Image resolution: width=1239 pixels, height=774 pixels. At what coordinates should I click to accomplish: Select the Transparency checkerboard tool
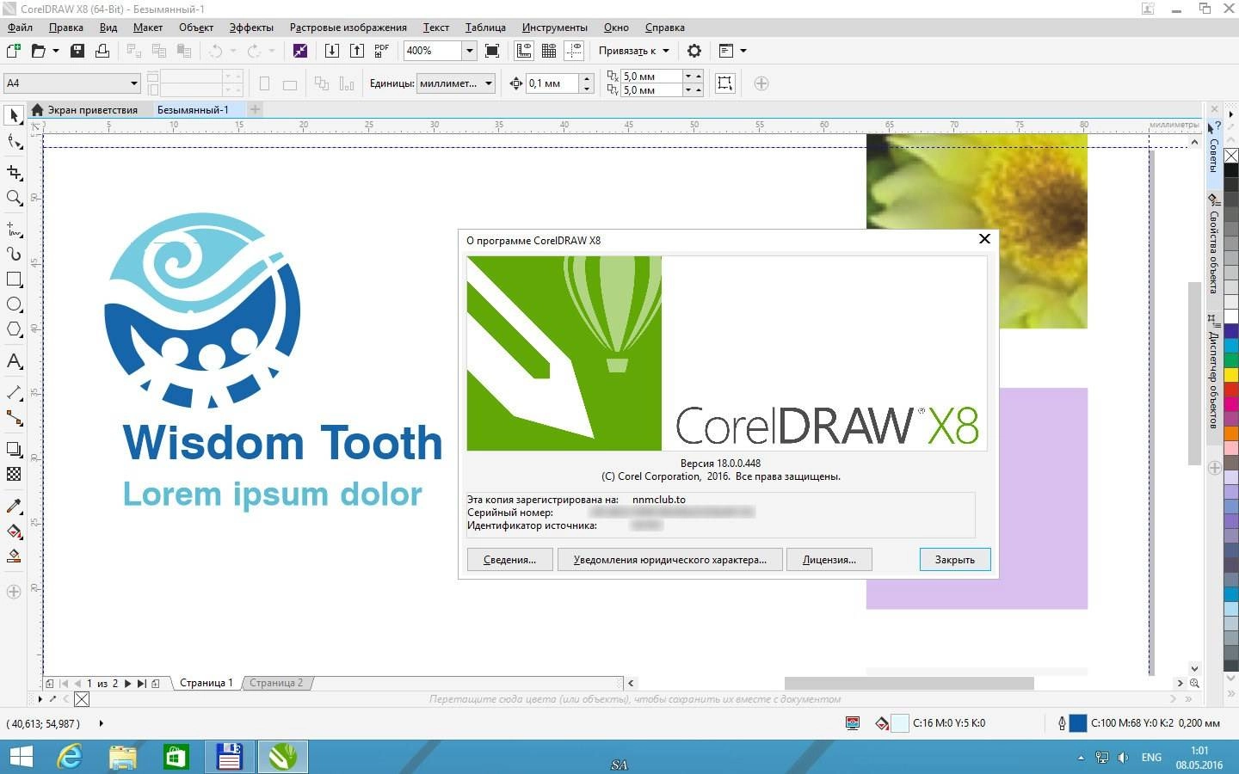14,474
